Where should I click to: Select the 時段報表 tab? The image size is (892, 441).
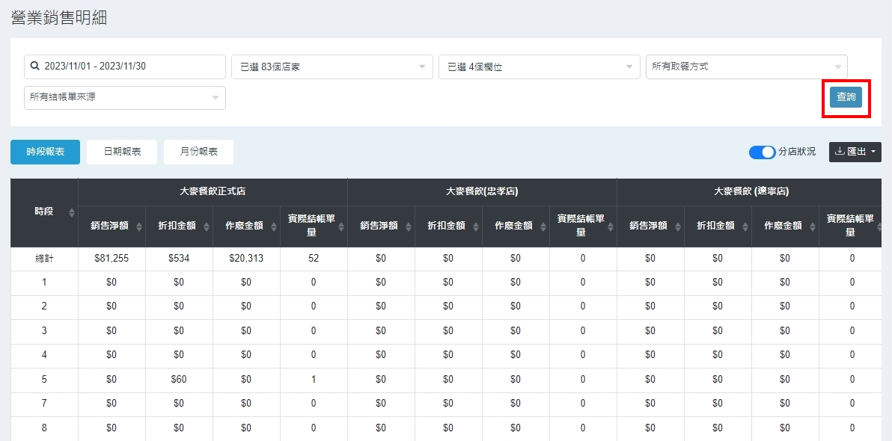coord(45,152)
